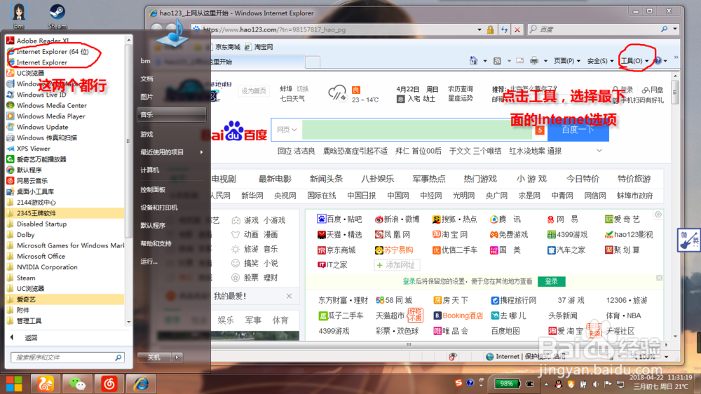Click the 关机 shutdown button
The image size is (701, 394).
(x=154, y=358)
